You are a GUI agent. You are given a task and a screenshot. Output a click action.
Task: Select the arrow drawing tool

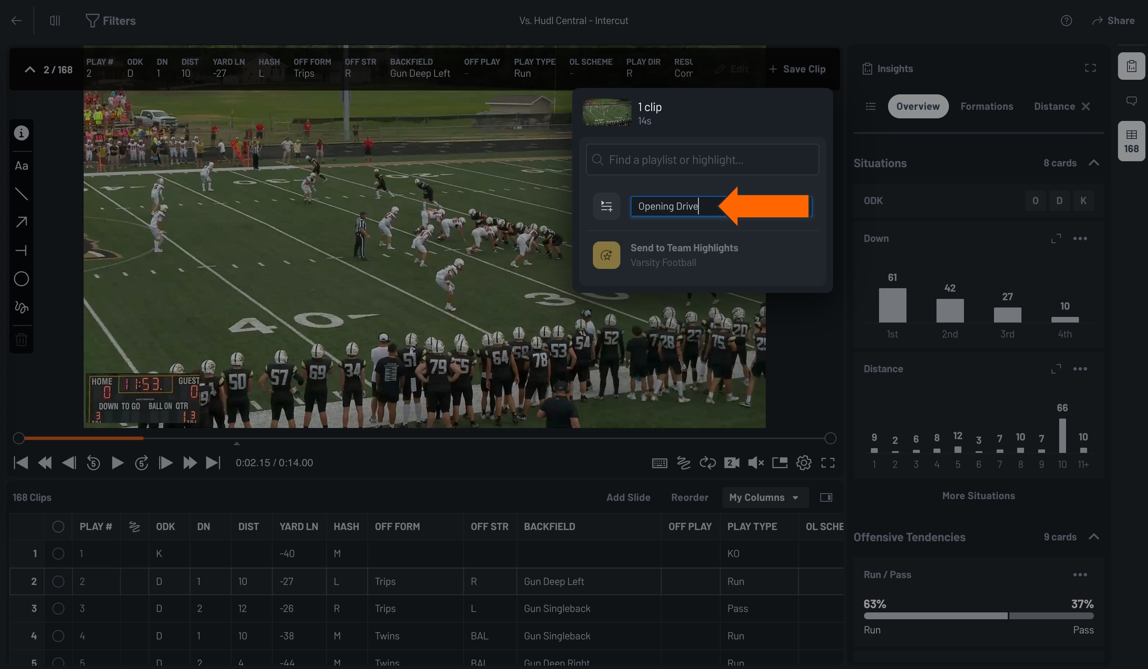(x=21, y=222)
